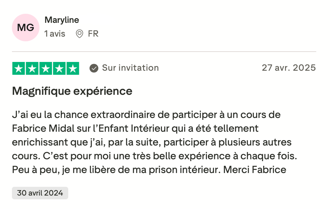Click the first green rating star
The height and width of the screenshot is (209, 330).
tap(19, 69)
